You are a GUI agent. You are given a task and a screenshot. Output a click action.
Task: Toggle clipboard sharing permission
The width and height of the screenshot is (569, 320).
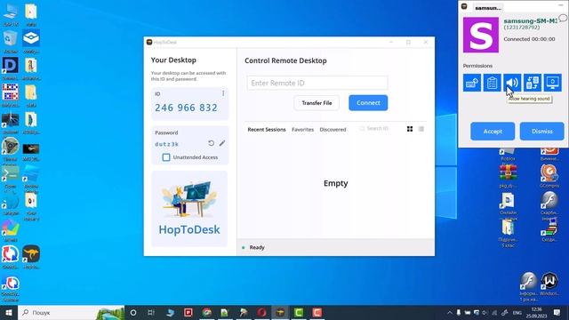[x=492, y=83]
